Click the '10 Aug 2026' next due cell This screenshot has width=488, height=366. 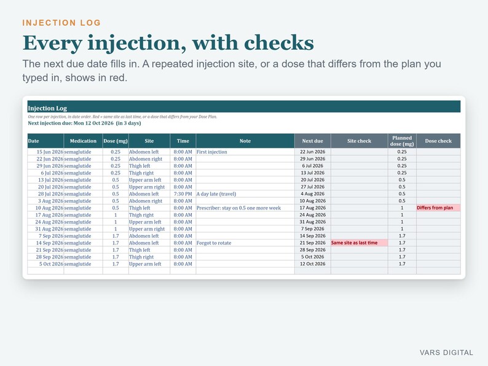[312, 201]
